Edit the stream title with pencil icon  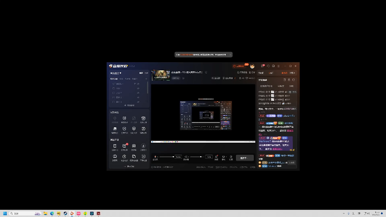coord(206,72)
